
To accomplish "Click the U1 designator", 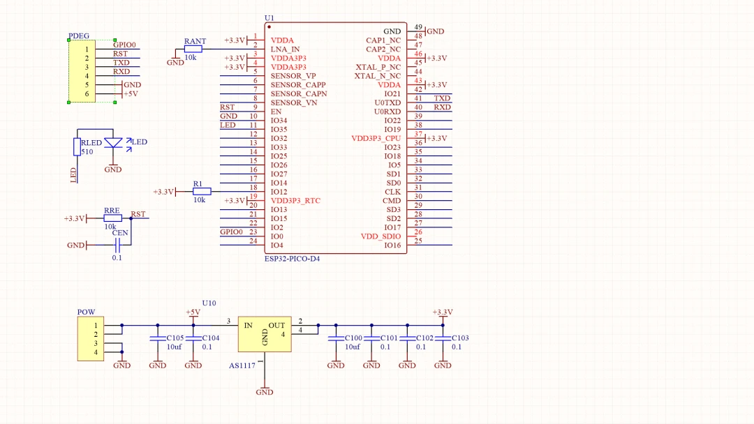I will point(269,17).
